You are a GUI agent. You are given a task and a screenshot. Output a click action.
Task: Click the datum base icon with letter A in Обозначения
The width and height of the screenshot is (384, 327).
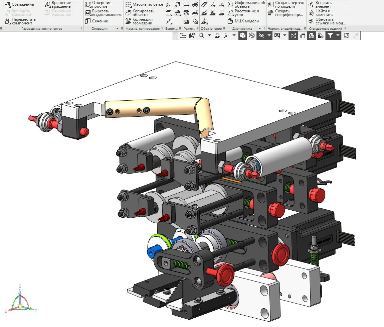pyautogui.click(x=213, y=13)
